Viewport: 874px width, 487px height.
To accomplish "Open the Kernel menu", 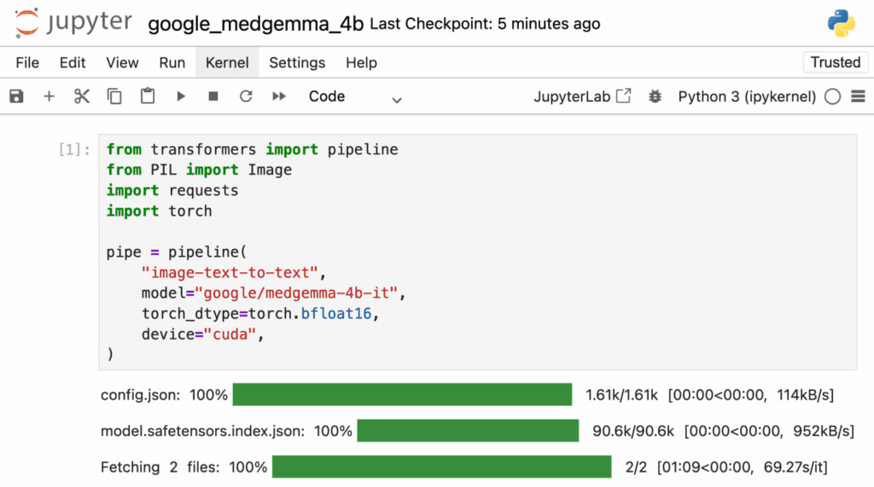I will pos(227,62).
